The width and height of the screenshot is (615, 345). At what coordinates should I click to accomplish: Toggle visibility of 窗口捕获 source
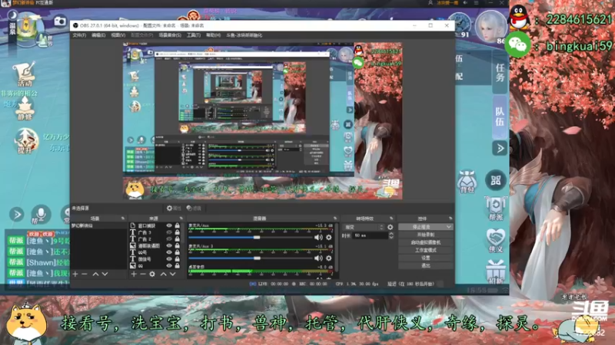point(169,225)
